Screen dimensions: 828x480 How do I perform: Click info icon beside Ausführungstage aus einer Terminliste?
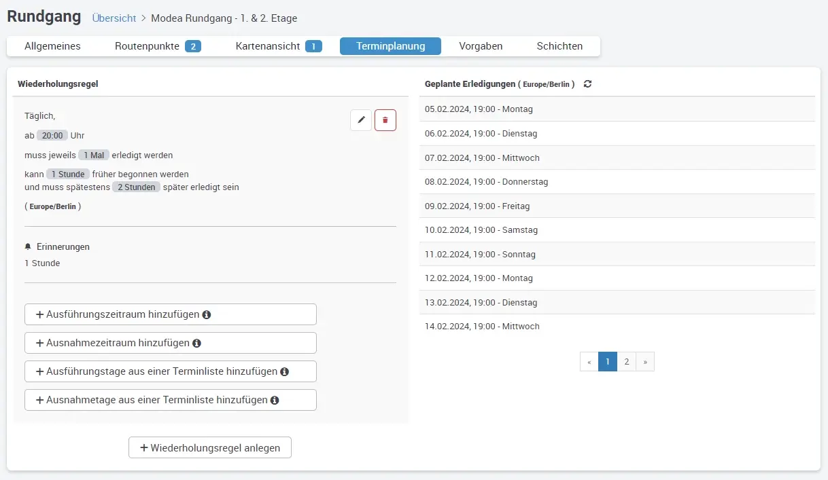point(285,372)
